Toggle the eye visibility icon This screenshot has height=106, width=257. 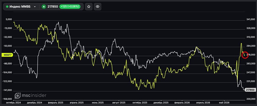[98, 7]
